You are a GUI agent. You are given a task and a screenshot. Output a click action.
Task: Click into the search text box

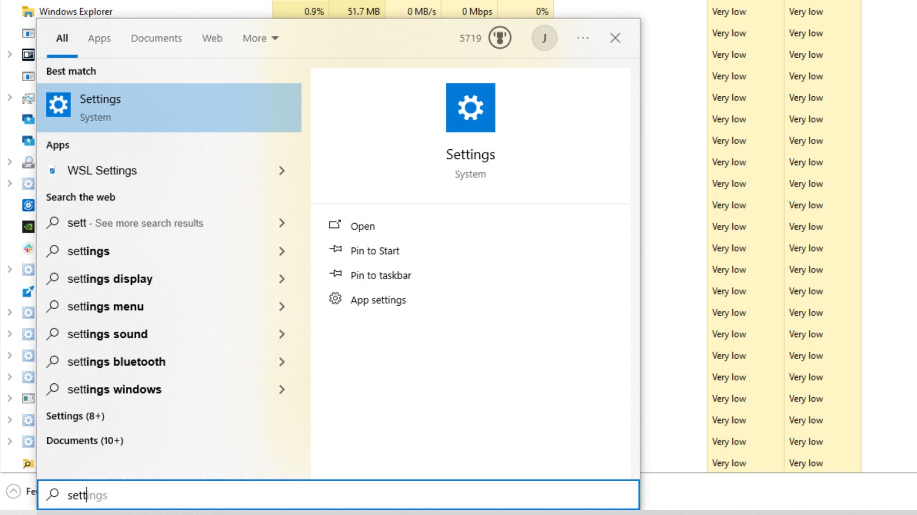338,494
